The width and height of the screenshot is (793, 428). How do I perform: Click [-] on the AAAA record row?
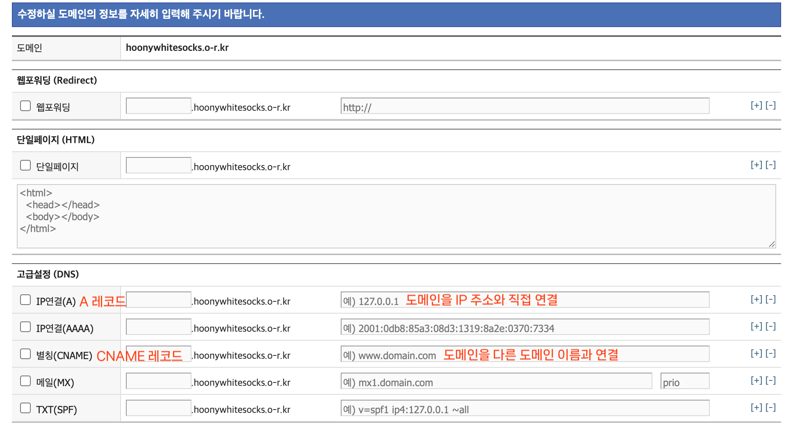[x=770, y=326]
